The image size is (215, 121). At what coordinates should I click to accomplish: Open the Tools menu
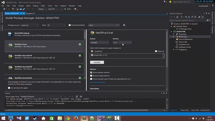pos(50,6)
